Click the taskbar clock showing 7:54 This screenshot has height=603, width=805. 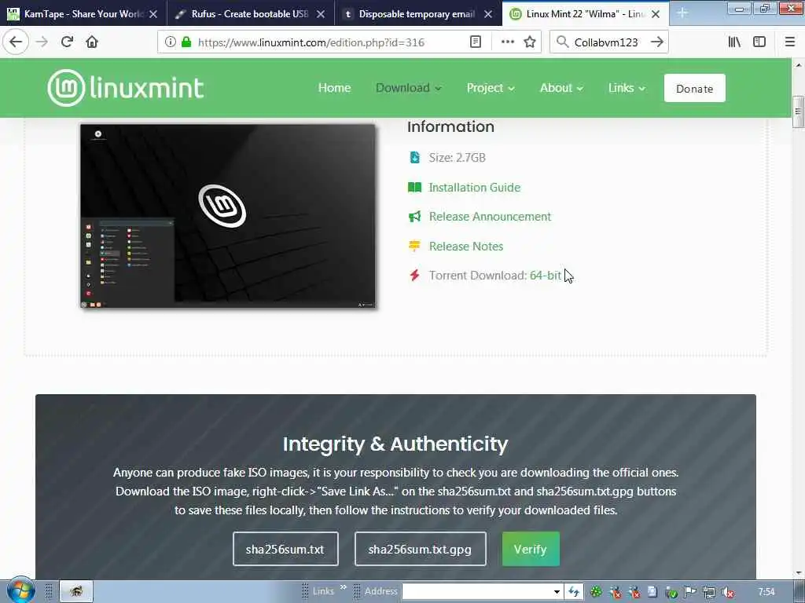(x=766, y=592)
